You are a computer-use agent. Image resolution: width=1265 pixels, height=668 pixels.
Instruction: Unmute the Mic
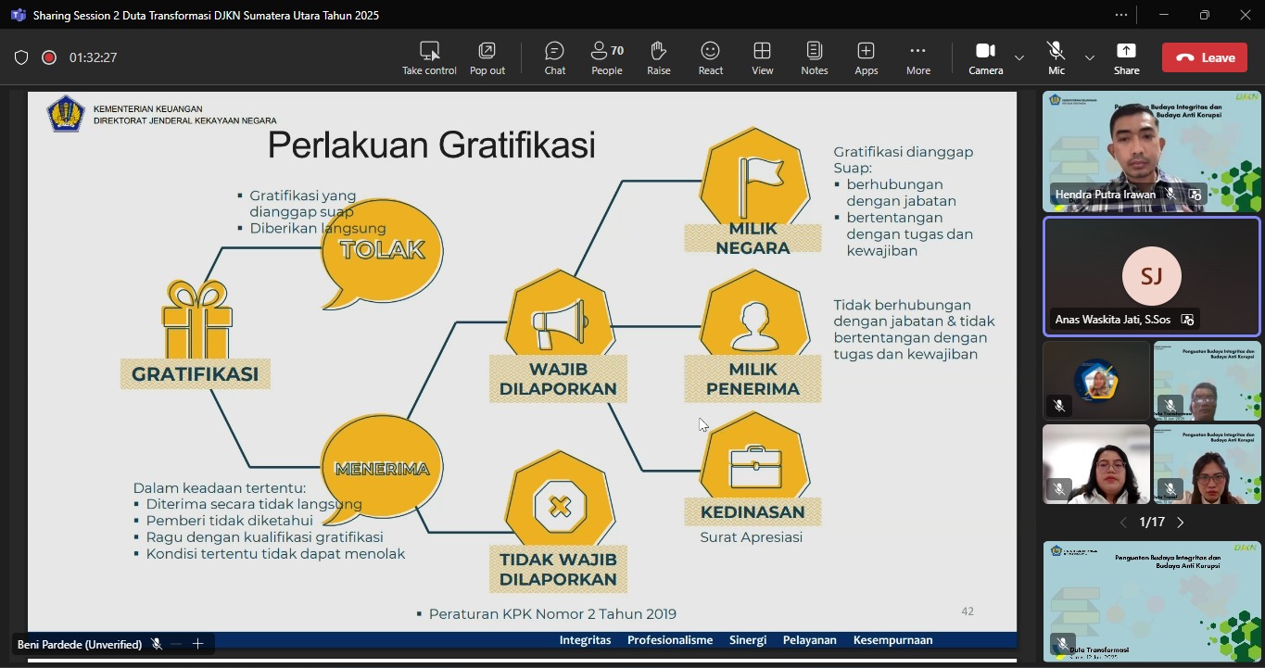point(1056,57)
